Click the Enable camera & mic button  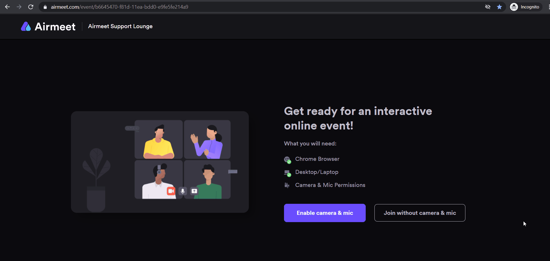(325, 213)
